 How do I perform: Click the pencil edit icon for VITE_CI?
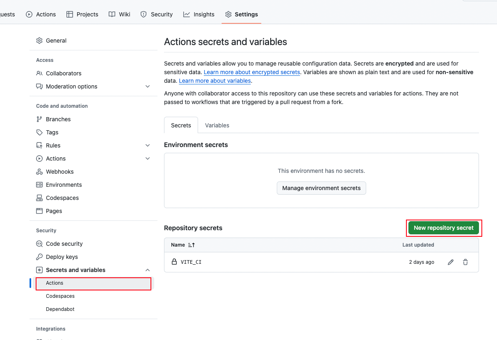(451, 262)
